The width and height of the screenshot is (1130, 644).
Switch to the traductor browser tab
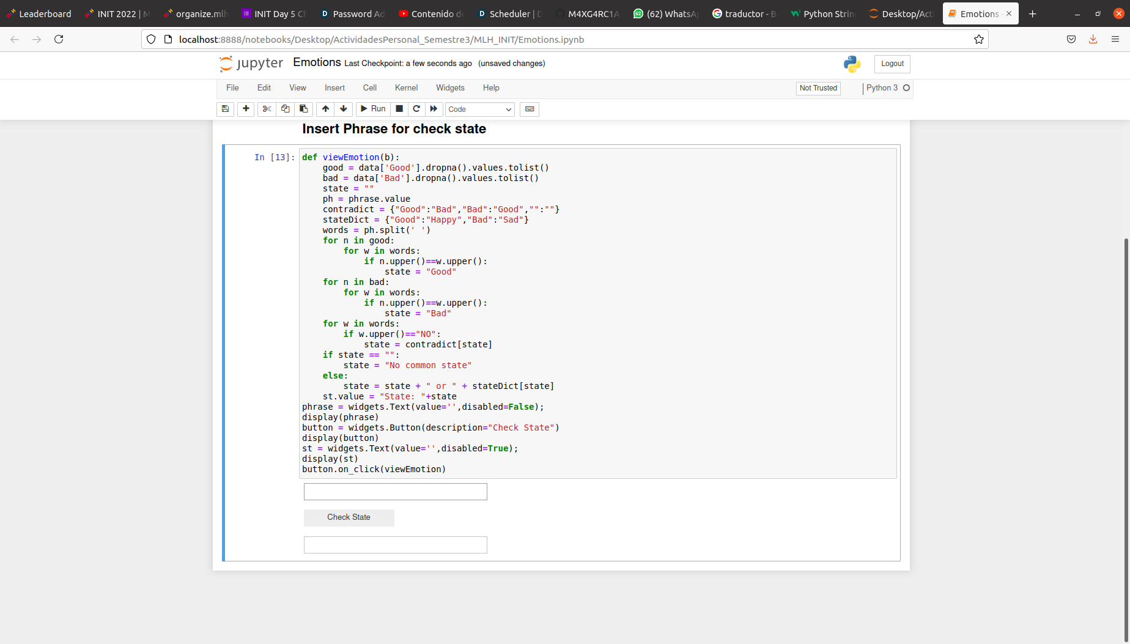(x=744, y=13)
